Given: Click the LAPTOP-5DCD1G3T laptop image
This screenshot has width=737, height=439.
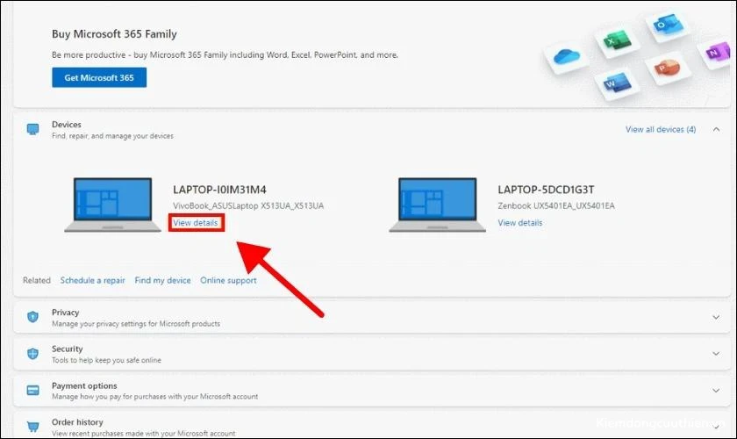Looking at the screenshot, I should pos(437,205).
